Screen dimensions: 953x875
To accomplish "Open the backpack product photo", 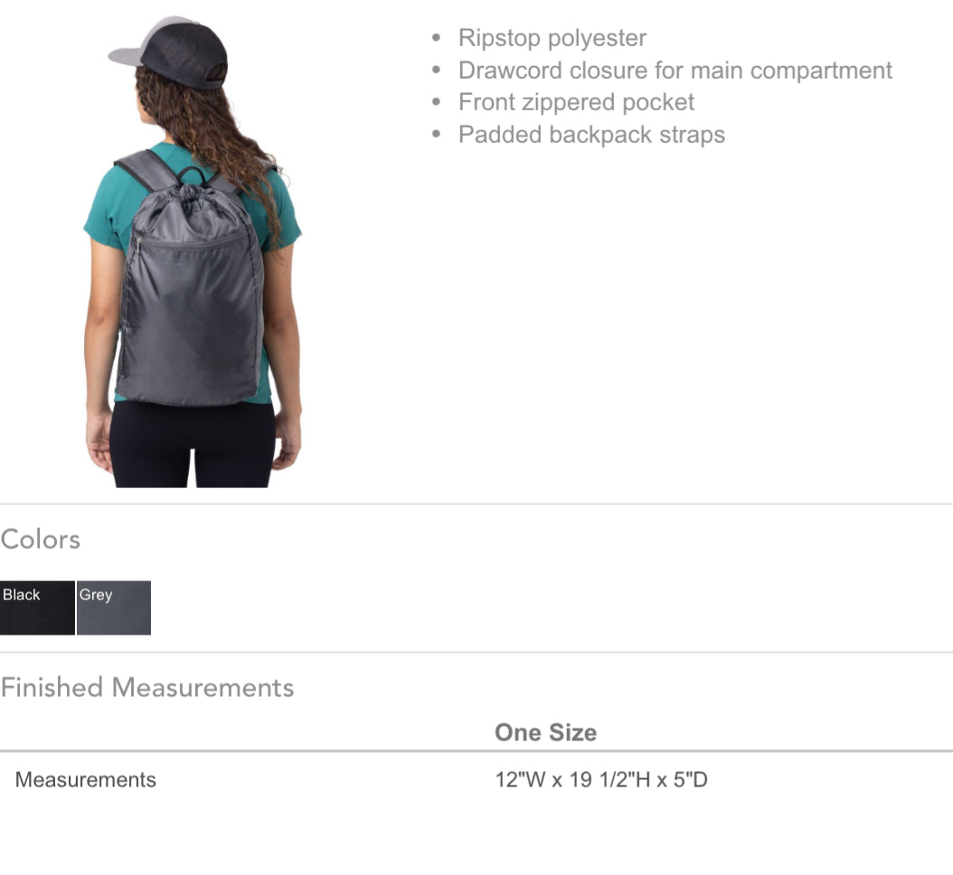I will click(192, 251).
